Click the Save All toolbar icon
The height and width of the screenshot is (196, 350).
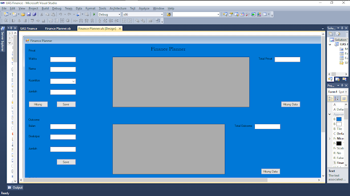(x=34, y=15)
